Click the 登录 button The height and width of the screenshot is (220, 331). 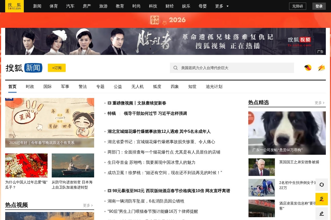click(x=319, y=6)
